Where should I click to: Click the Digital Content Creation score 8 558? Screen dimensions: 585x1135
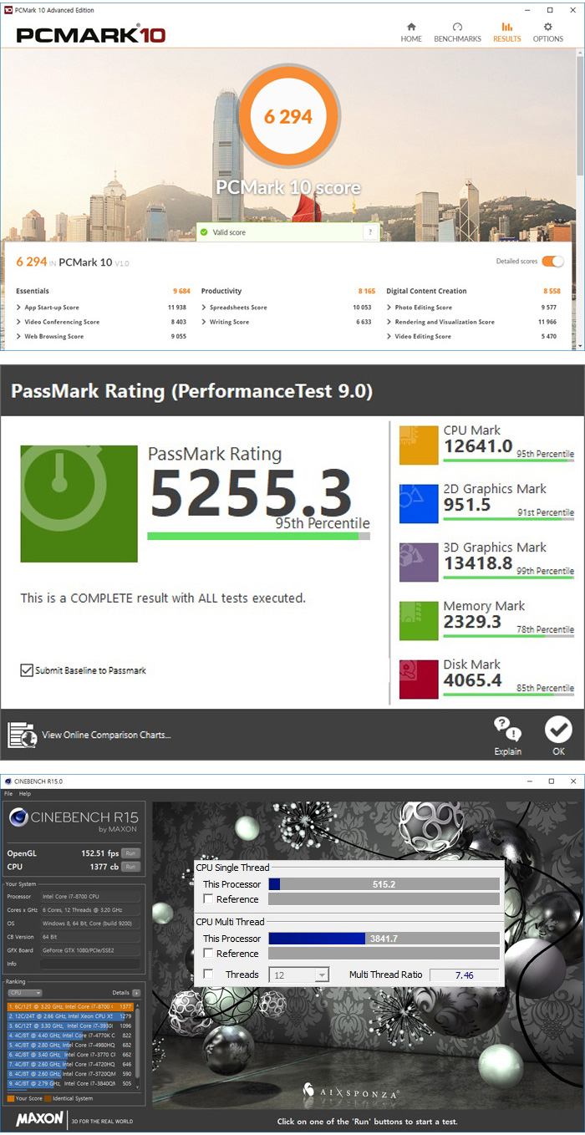(552, 292)
